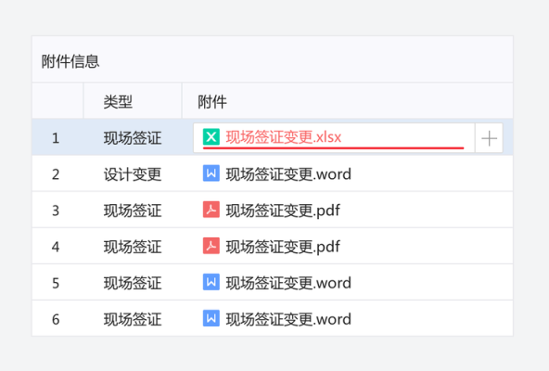
Task: Click the PDF icon in row 3
Action: click(211, 210)
